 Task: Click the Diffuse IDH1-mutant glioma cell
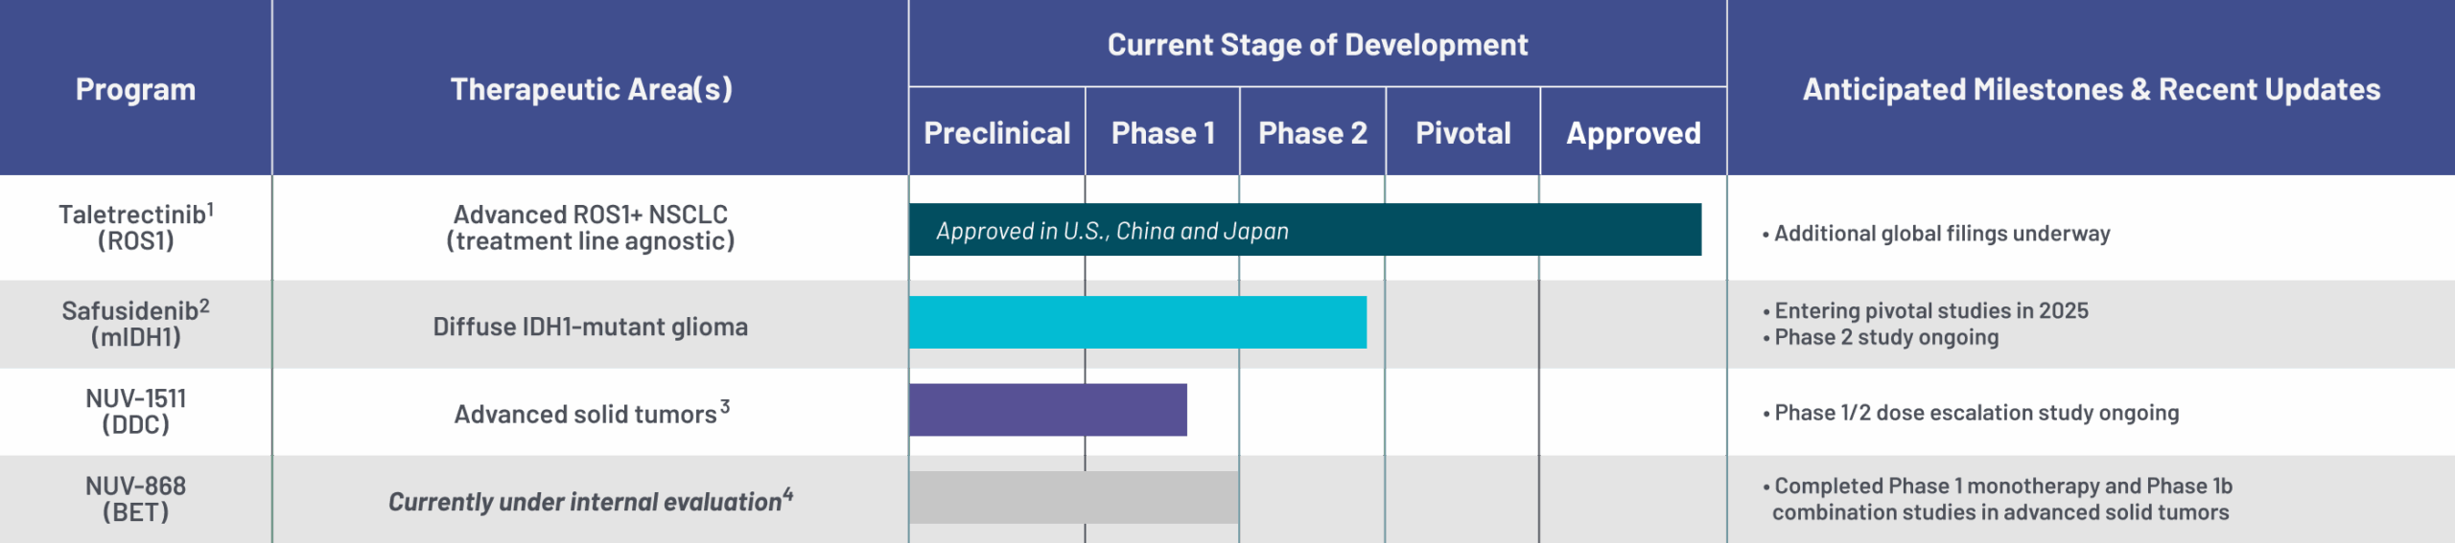tap(590, 327)
